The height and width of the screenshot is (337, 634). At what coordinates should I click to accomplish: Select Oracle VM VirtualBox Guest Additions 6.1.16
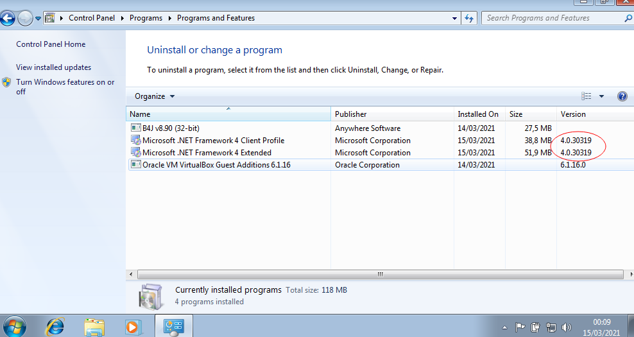(380, 165)
